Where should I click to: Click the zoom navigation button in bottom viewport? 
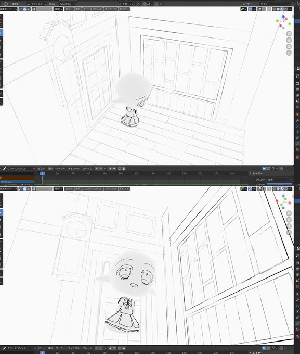pyautogui.click(x=289, y=213)
